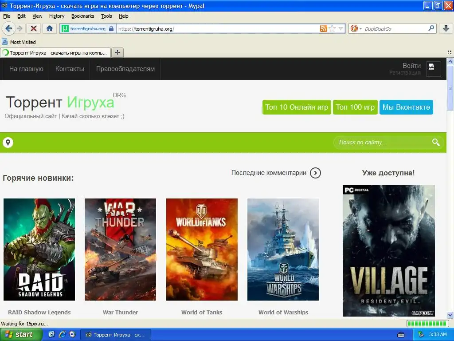
Task: Open the War Thunder cover thumbnail
Action: [x=121, y=250]
